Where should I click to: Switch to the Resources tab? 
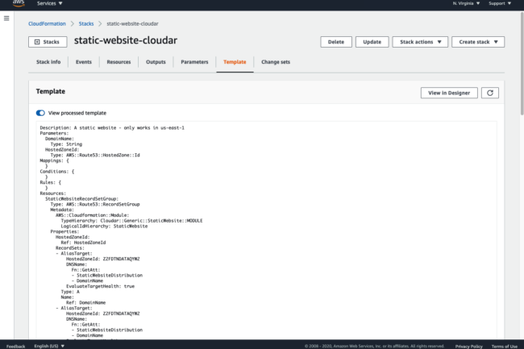(x=119, y=62)
